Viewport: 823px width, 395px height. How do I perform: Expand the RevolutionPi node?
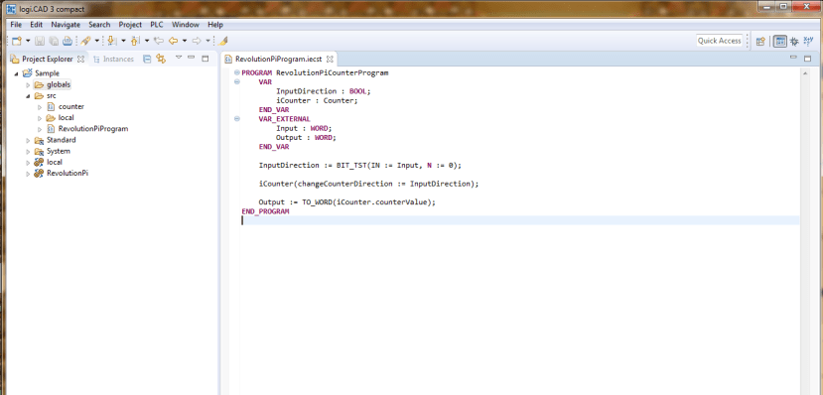pyautogui.click(x=29, y=174)
